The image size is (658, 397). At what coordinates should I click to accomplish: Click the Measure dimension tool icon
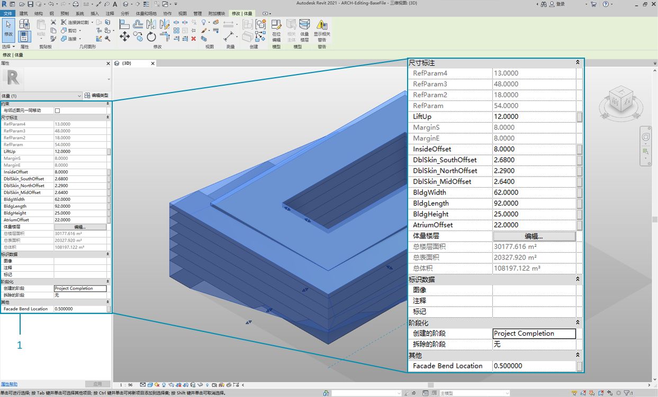click(x=229, y=36)
